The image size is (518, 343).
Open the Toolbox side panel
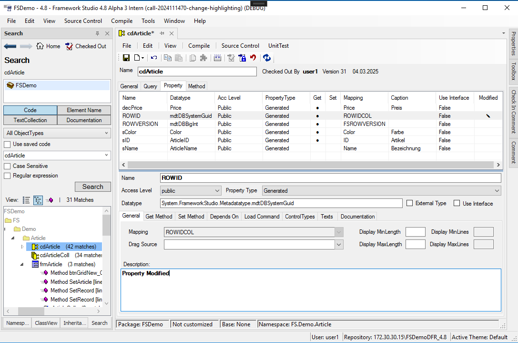513,71
